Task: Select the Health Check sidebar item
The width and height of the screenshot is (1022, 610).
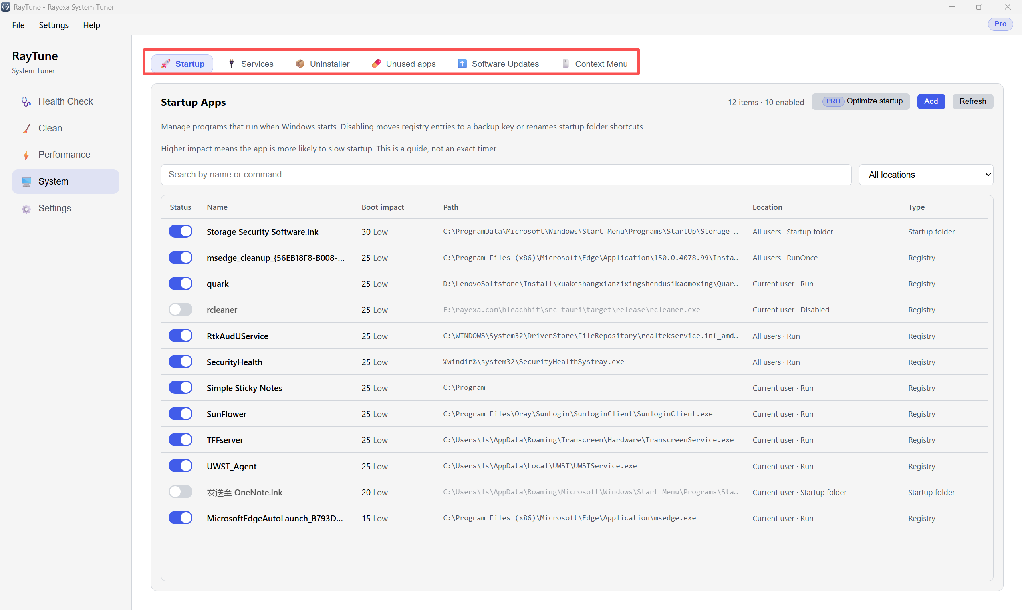Action: coord(66,102)
